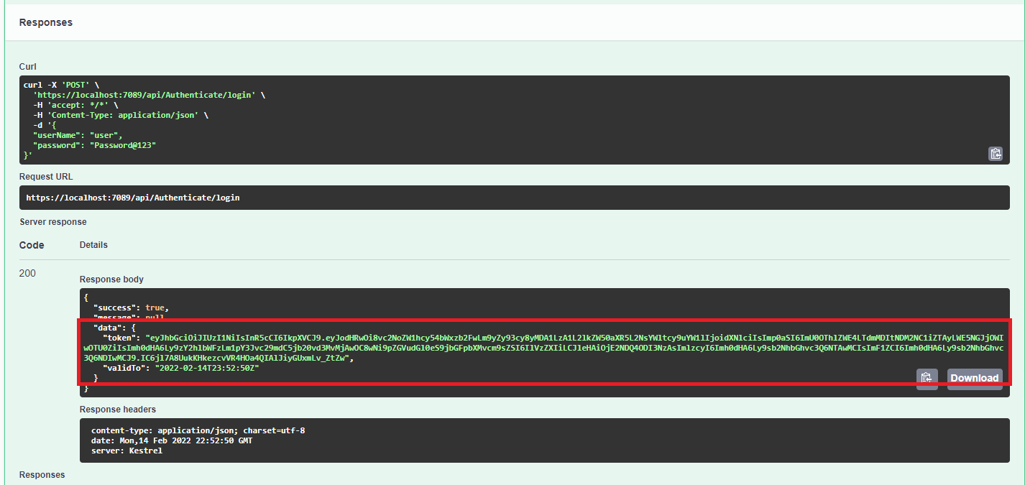This screenshot has height=485, width=1025.
Task: Click the bottom Responses heading
Action: point(42,475)
